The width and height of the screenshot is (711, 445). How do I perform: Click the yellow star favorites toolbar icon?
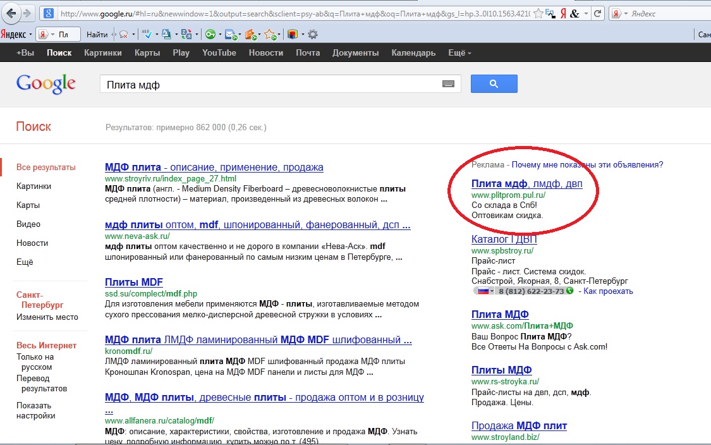coord(270,35)
